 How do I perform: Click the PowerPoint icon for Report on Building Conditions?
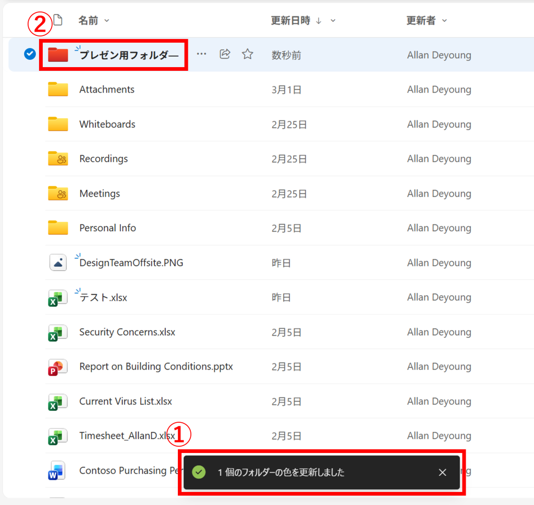pyautogui.click(x=58, y=367)
